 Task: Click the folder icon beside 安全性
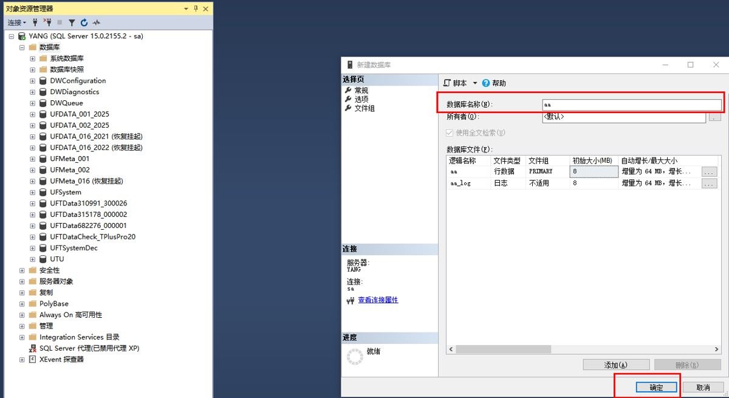click(33, 270)
